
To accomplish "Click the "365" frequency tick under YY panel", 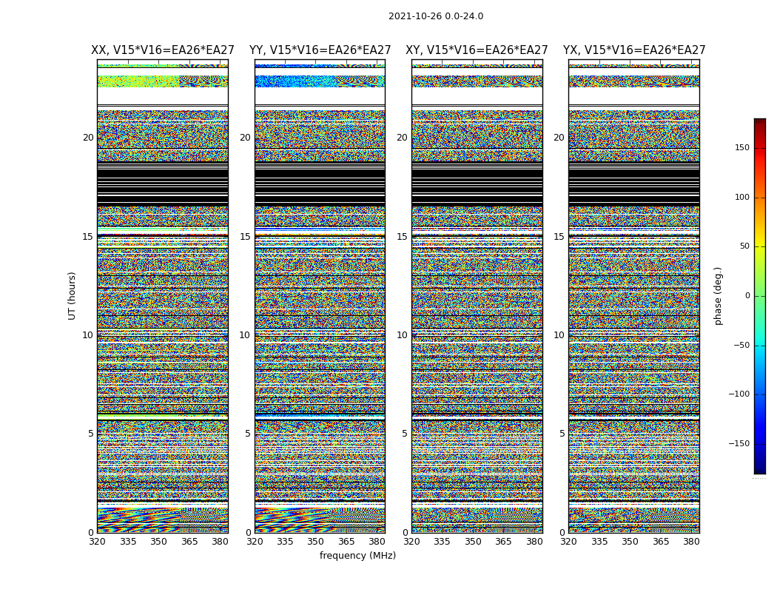I will point(346,542).
